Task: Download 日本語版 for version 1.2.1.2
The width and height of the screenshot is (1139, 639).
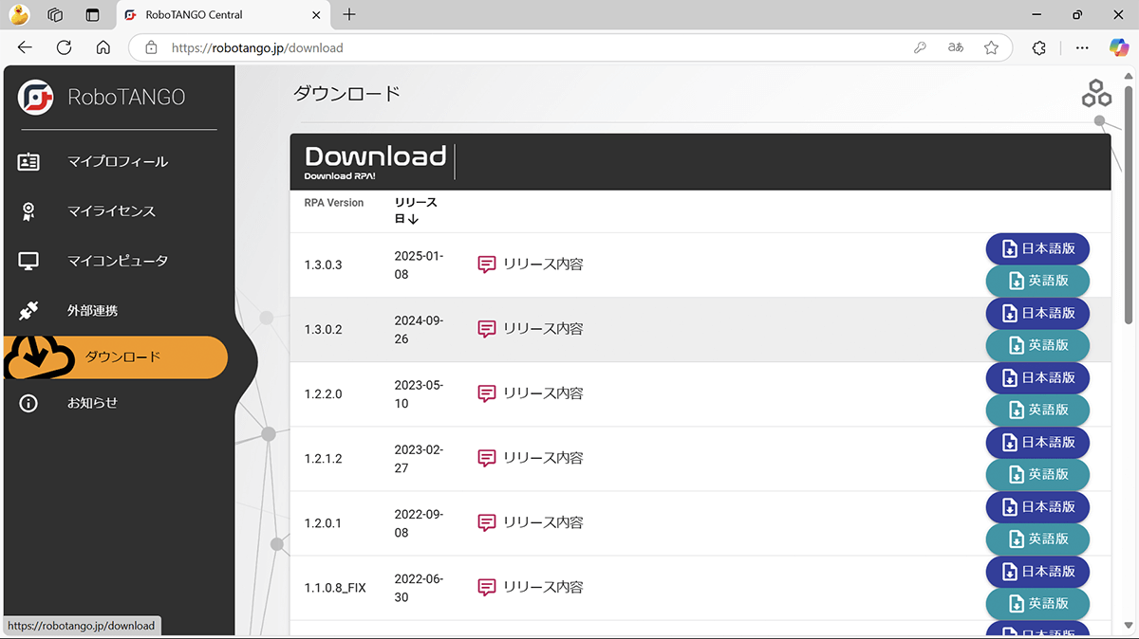Action: click(x=1037, y=443)
